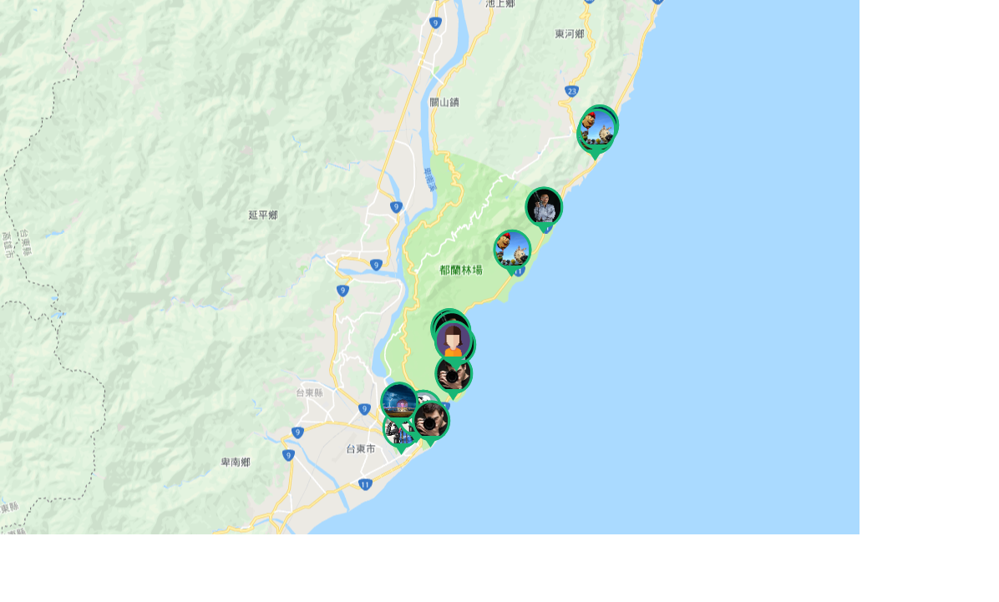
Task: Select the 卑南鄉 township label
Action: [x=235, y=462]
